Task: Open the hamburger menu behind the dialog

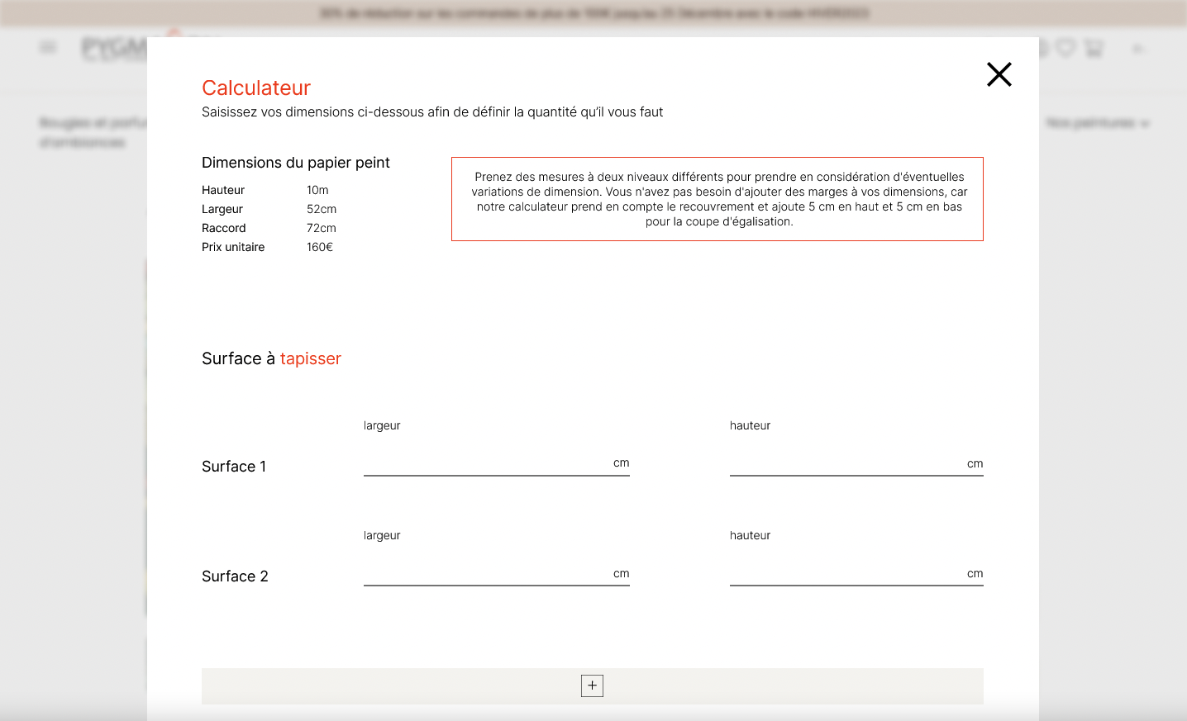Action: tap(48, 48)
